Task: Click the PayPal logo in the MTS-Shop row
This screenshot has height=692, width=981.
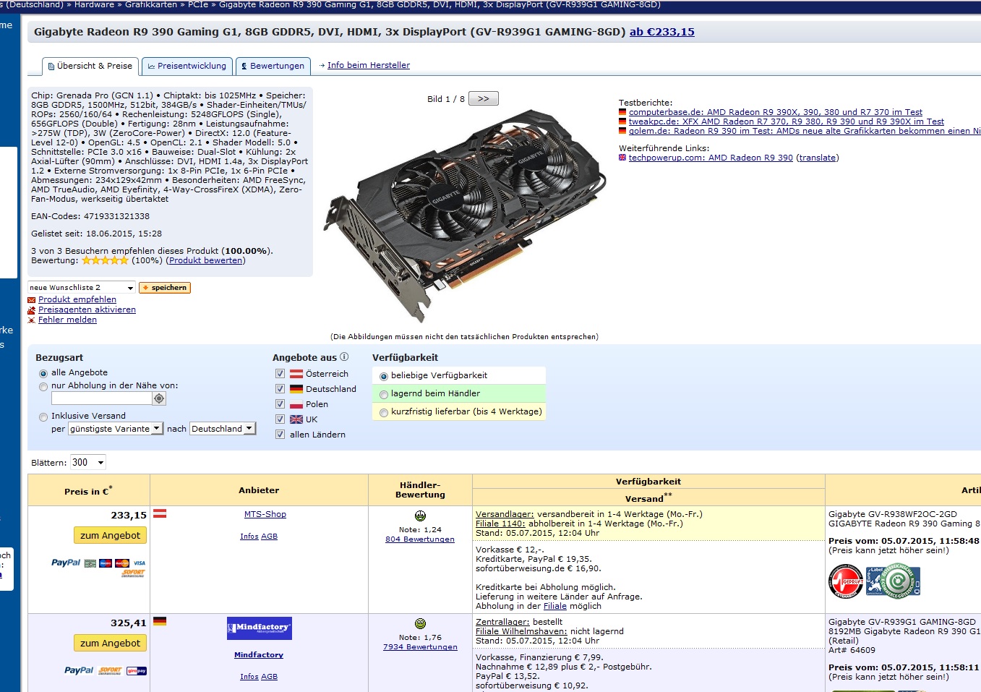Action: 66,563
